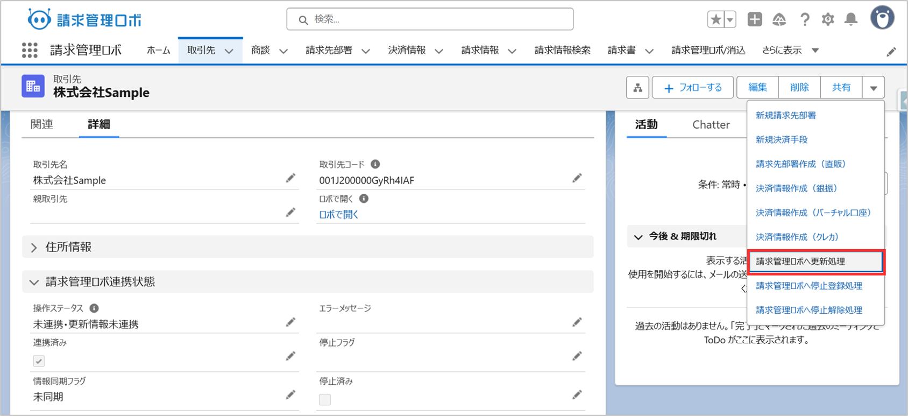Image resolution: width=908 pixels, height=416 pixels.
Task: Click the 編集 button
Action: pyautogui.click(x=757, y=88)
